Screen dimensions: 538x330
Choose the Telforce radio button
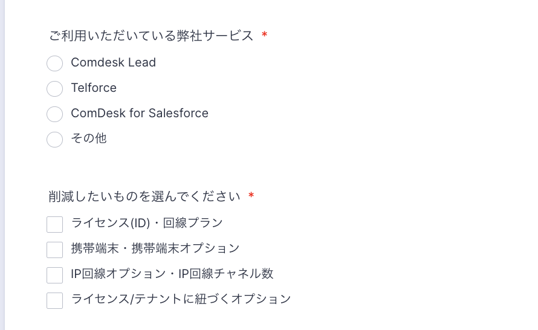click(54, 89)
